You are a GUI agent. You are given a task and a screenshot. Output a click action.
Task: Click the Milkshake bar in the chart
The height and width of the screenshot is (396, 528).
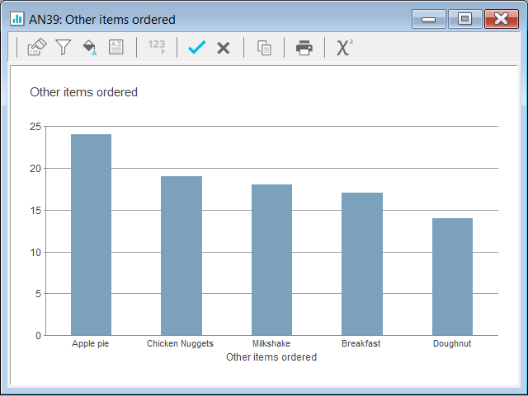tap(271, 259)
